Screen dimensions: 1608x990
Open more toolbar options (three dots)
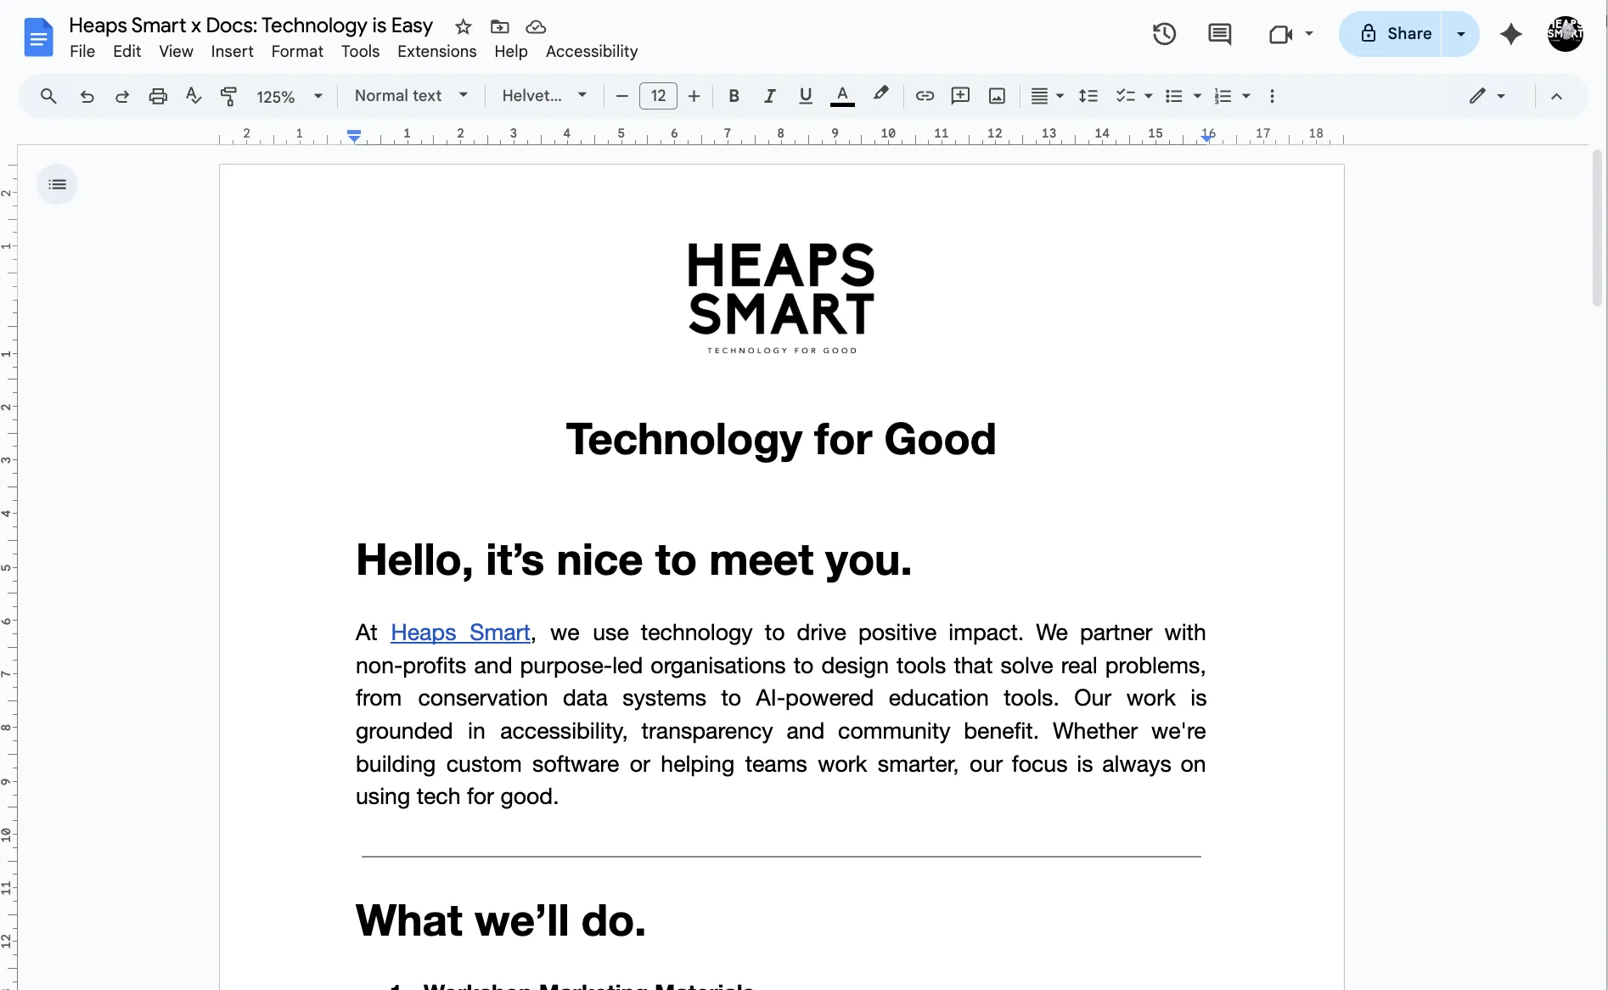pos(1272,96)
